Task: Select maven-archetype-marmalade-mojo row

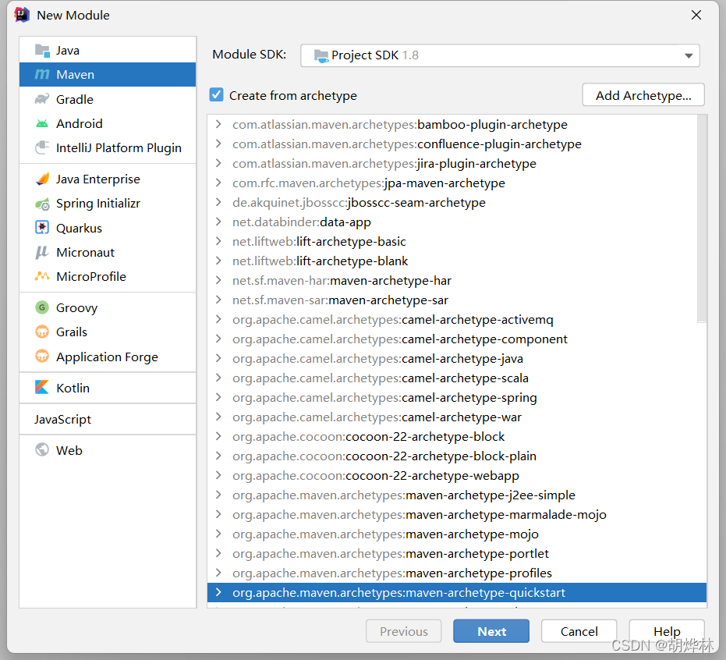Action: tap(457, 515)
